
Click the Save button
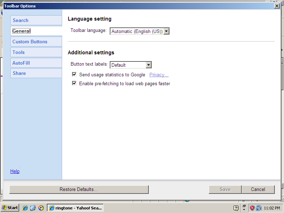tap(225, 190)
